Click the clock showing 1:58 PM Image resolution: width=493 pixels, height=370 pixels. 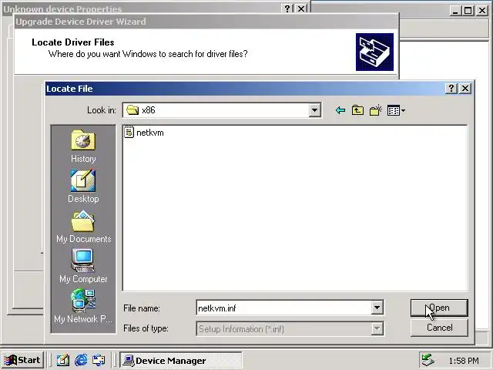(x=464, y=361)
